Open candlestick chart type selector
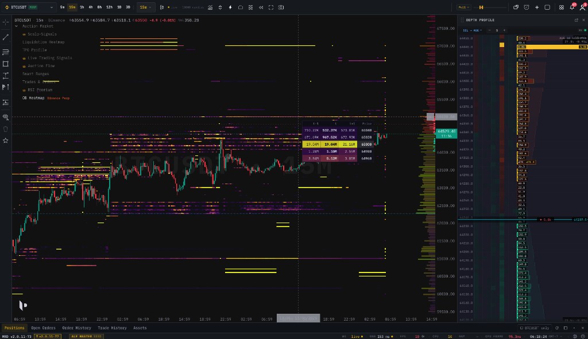This screenshot has width=588, height=339. (x=162, y=7)
